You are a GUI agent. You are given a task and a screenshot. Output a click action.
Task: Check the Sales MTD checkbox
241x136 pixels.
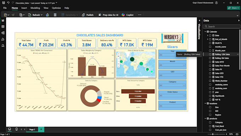click(210, 62)
